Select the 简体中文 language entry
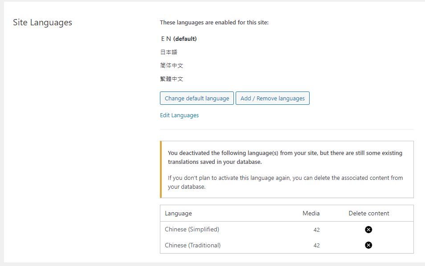Viewport: 425px width, 266px height. (172, 65)
